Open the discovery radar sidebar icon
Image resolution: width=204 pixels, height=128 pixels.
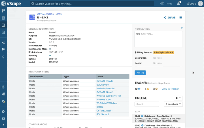click(3, 87)
